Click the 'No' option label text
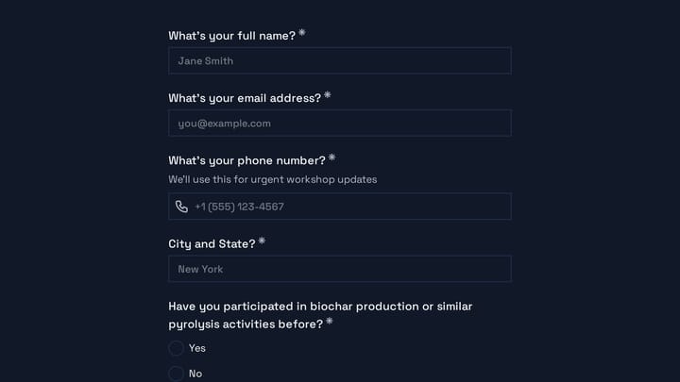This screenshot has height=382, width=680. (195, 374)
